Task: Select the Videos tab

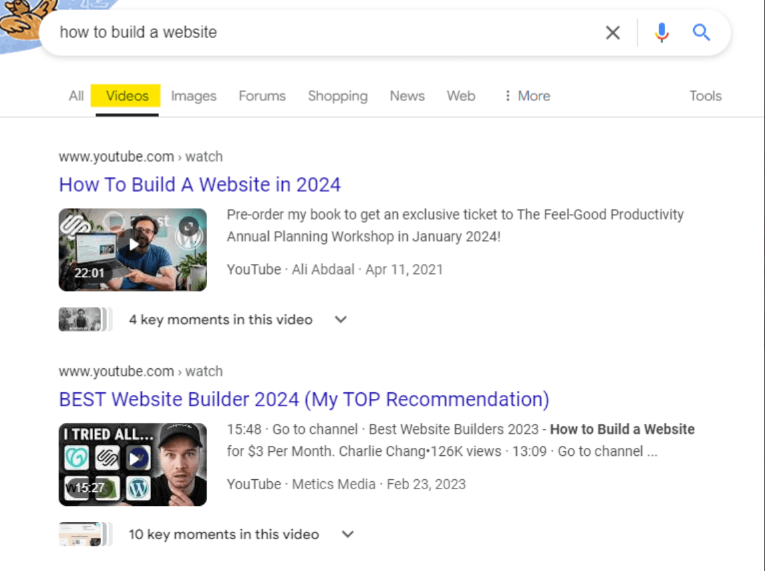Action: coord(127,96)
